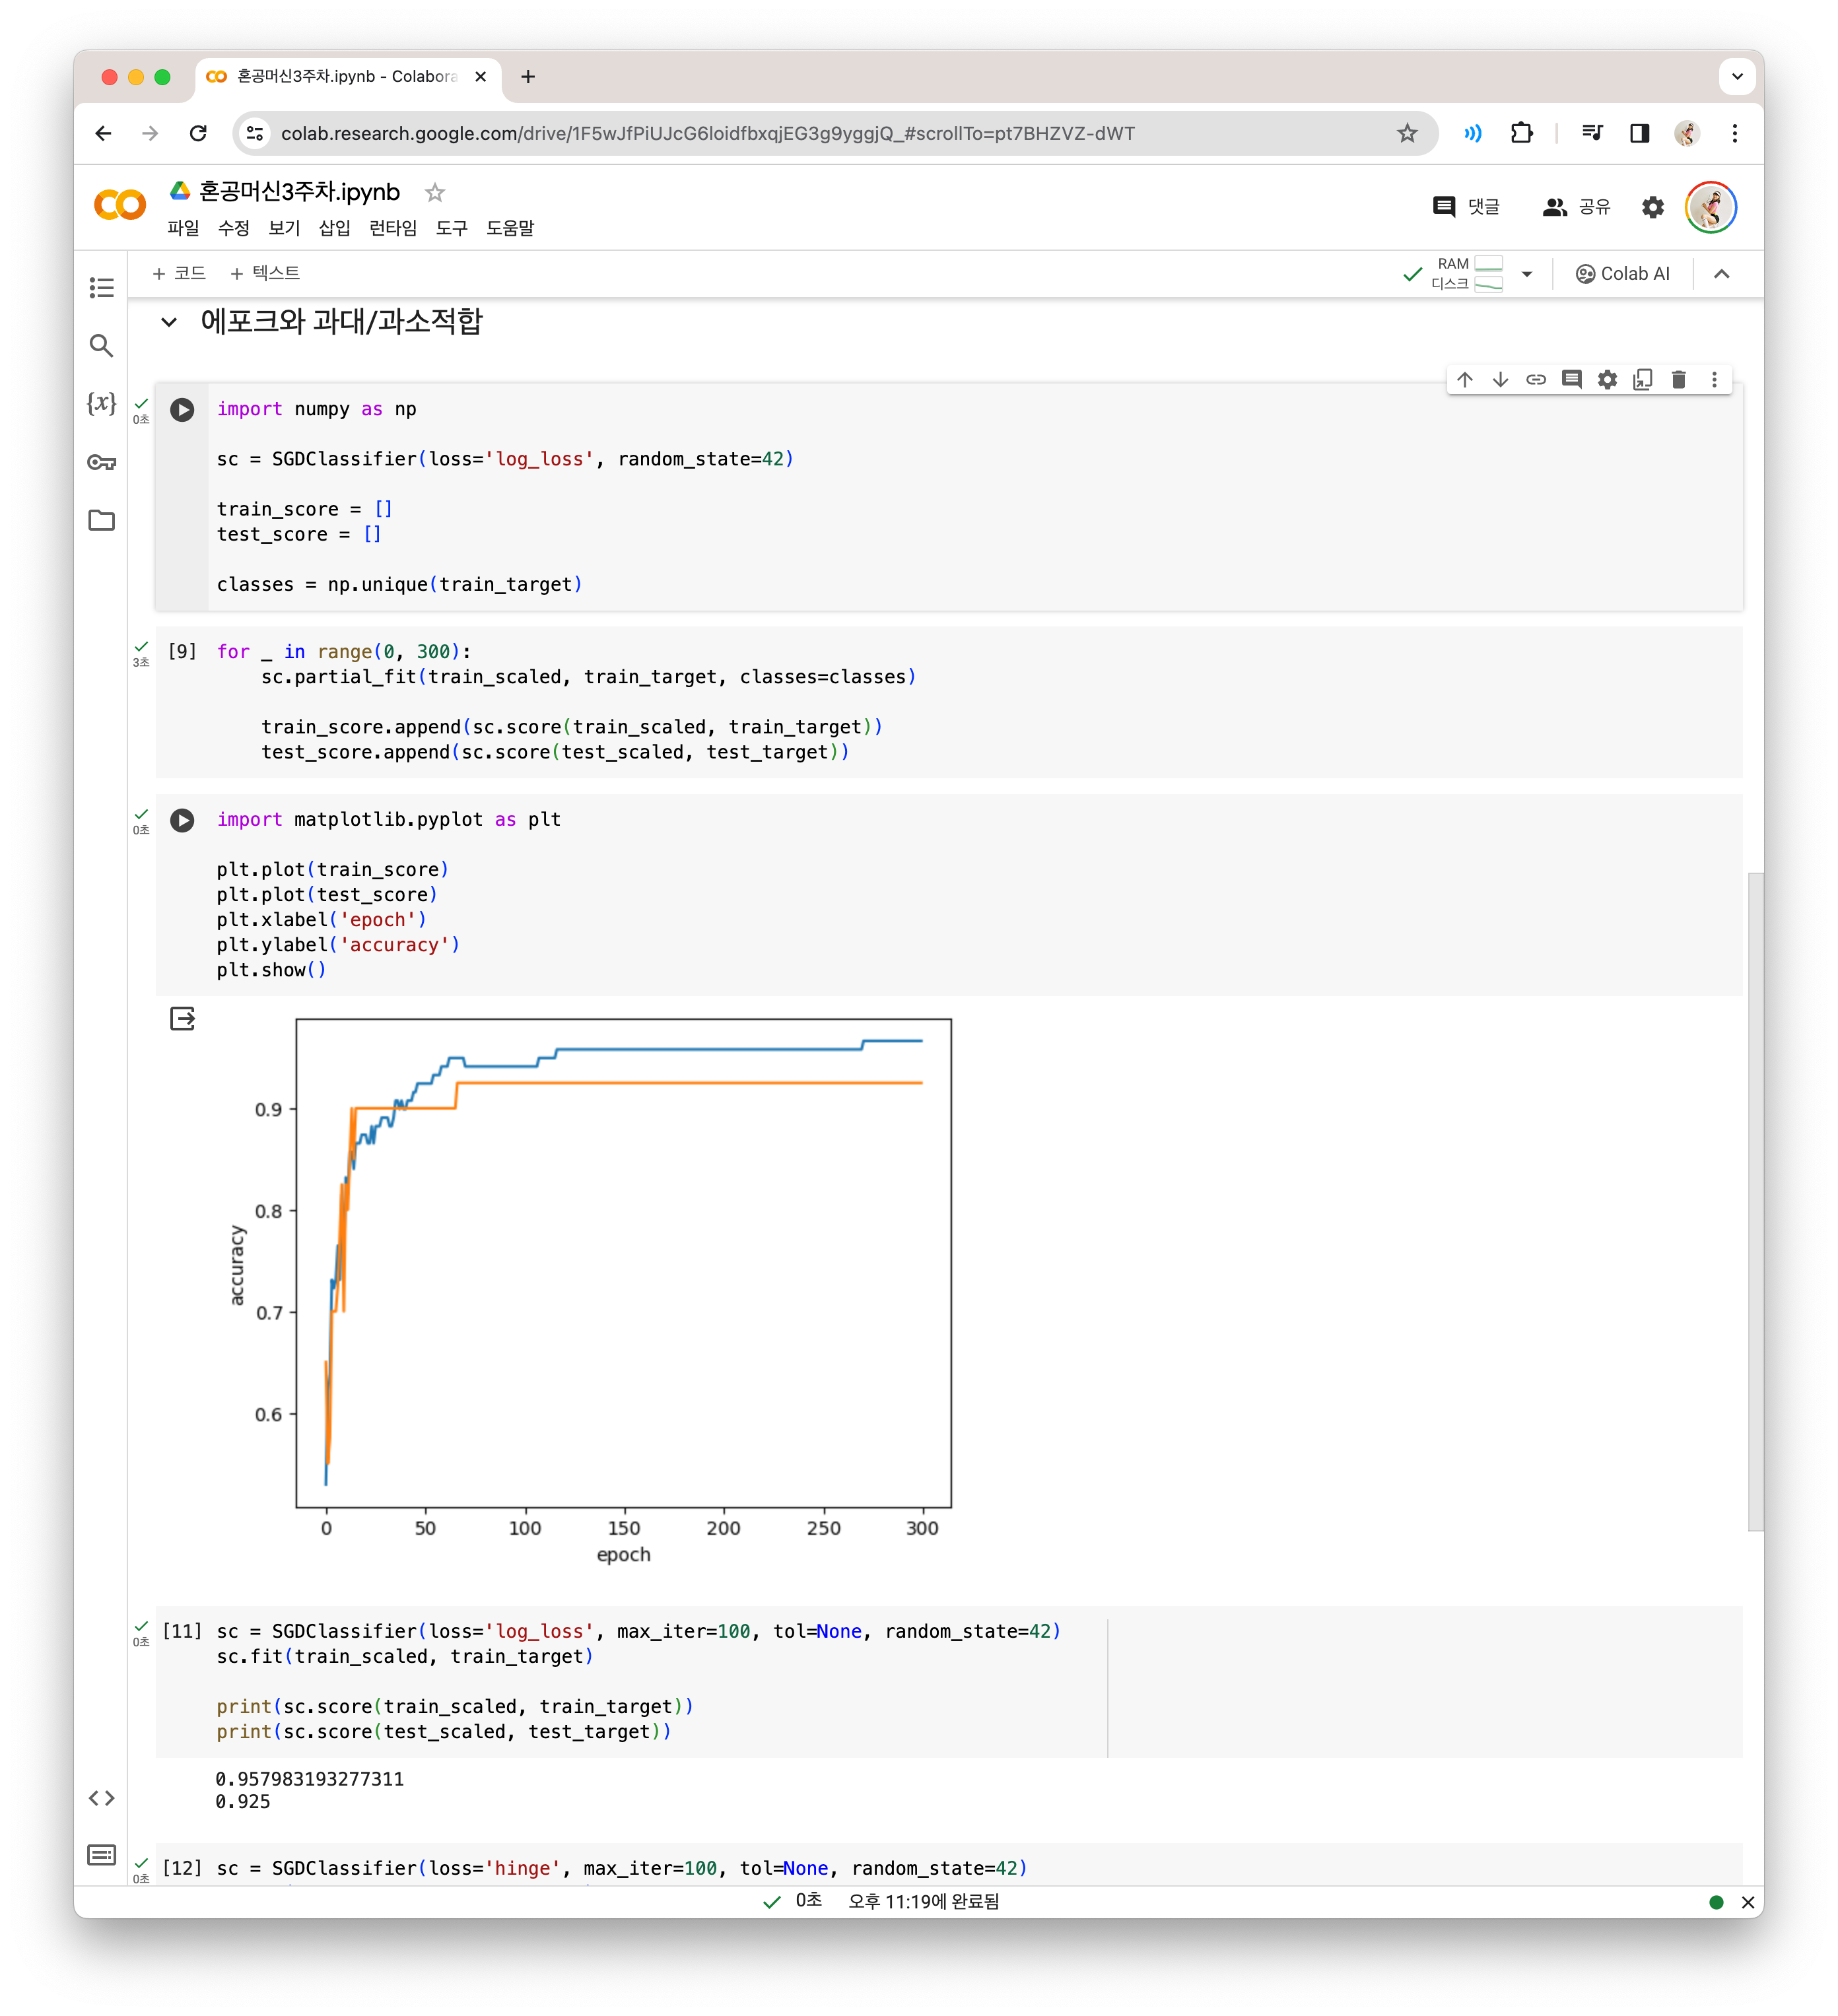Move the cell up with arrow icon
The image size is (1838, 2016).
tap(1465, 380)
